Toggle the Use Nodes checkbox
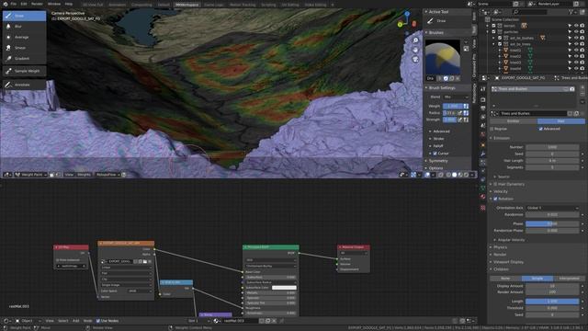588x331 pixels. tap(98, 321)
